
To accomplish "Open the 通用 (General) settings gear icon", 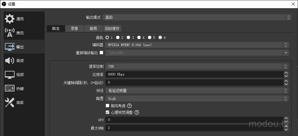I will tap(10, 19).
